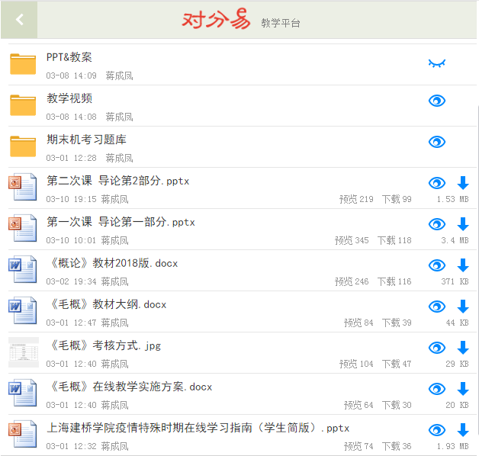
Task: Download 《毛概》考核方式.jpg image
Action: coord(462,348)
